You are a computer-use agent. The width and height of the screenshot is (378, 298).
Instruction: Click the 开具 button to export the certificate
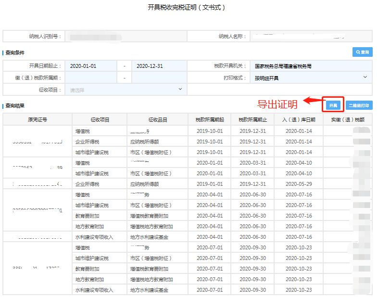tap(333, 105)
